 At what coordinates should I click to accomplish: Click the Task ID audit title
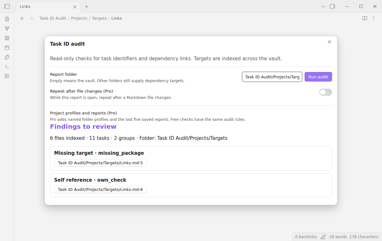67,44
